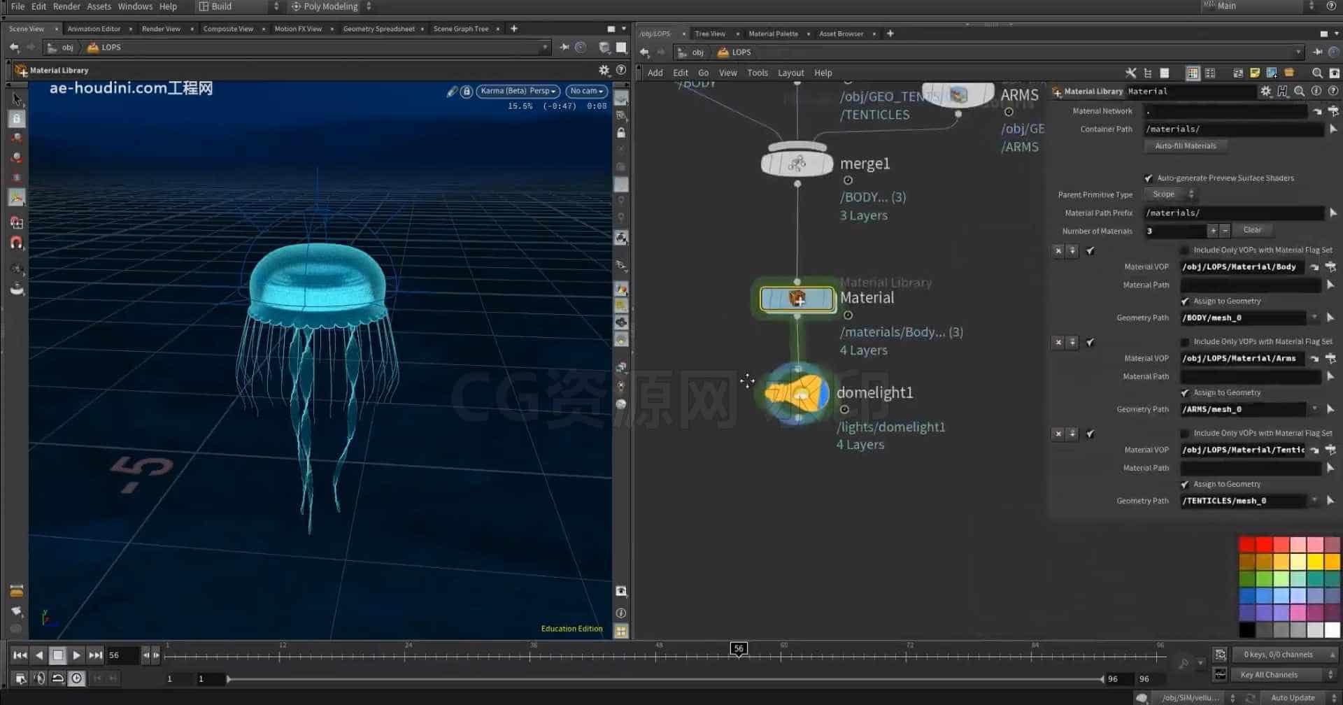Pick the yellow color swatch
This screenshot has height=705, width=1343.
[1315, 562]
